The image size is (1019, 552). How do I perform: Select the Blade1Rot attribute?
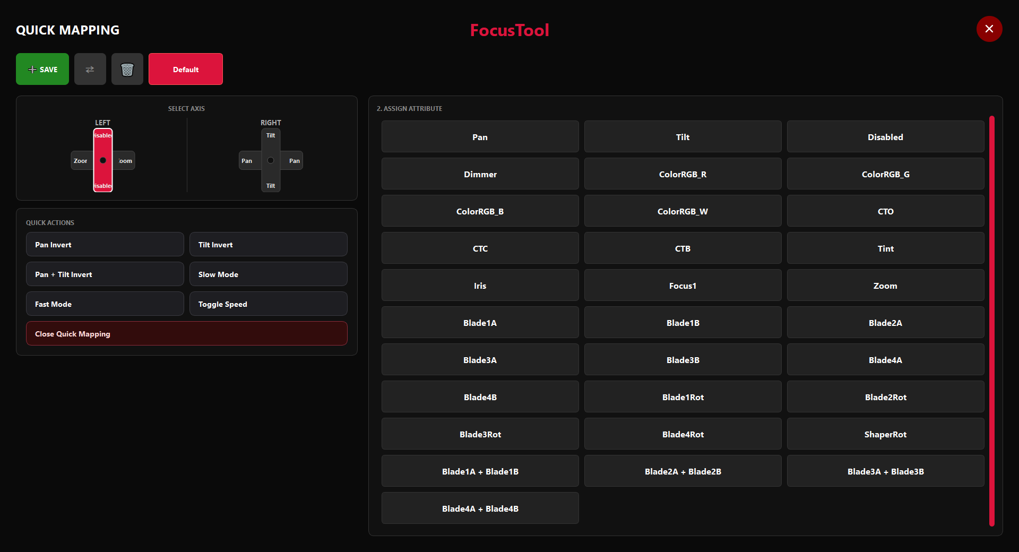pyautogui.click(x=683, y=396)
